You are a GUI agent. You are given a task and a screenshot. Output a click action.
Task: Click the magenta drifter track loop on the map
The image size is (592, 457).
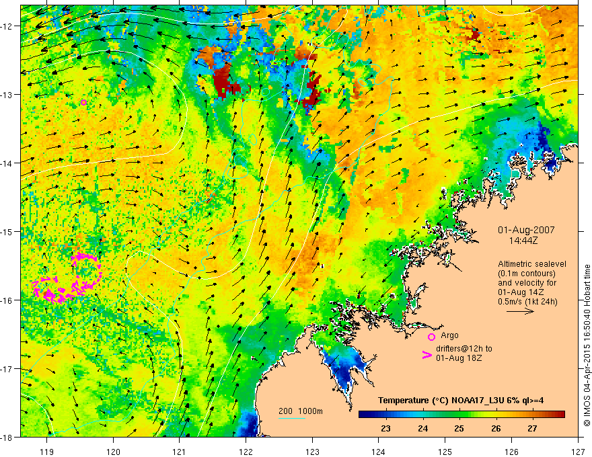67,278
